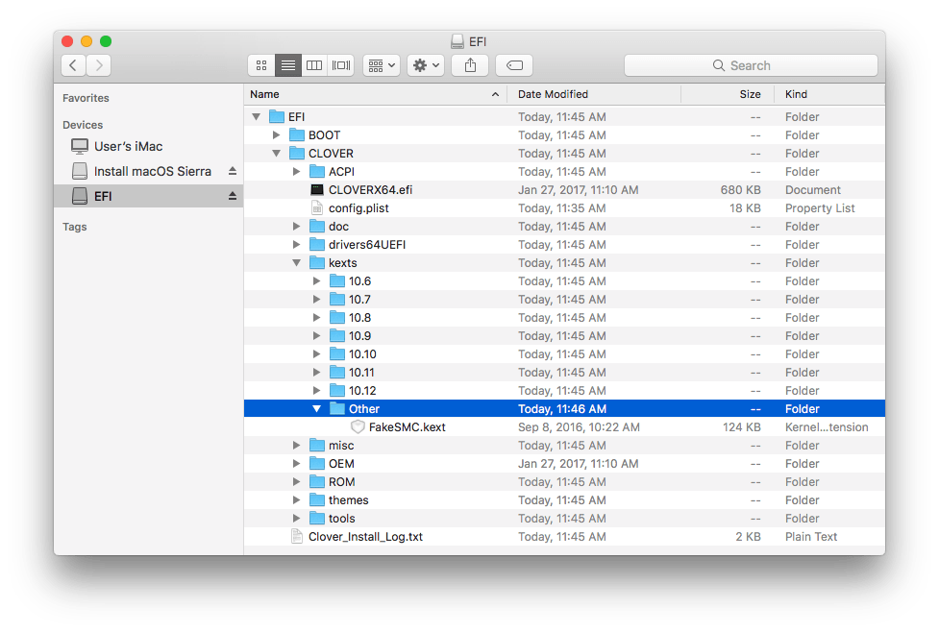
Task: Select the 'config.plist' file name
Action: coord(358,208)
